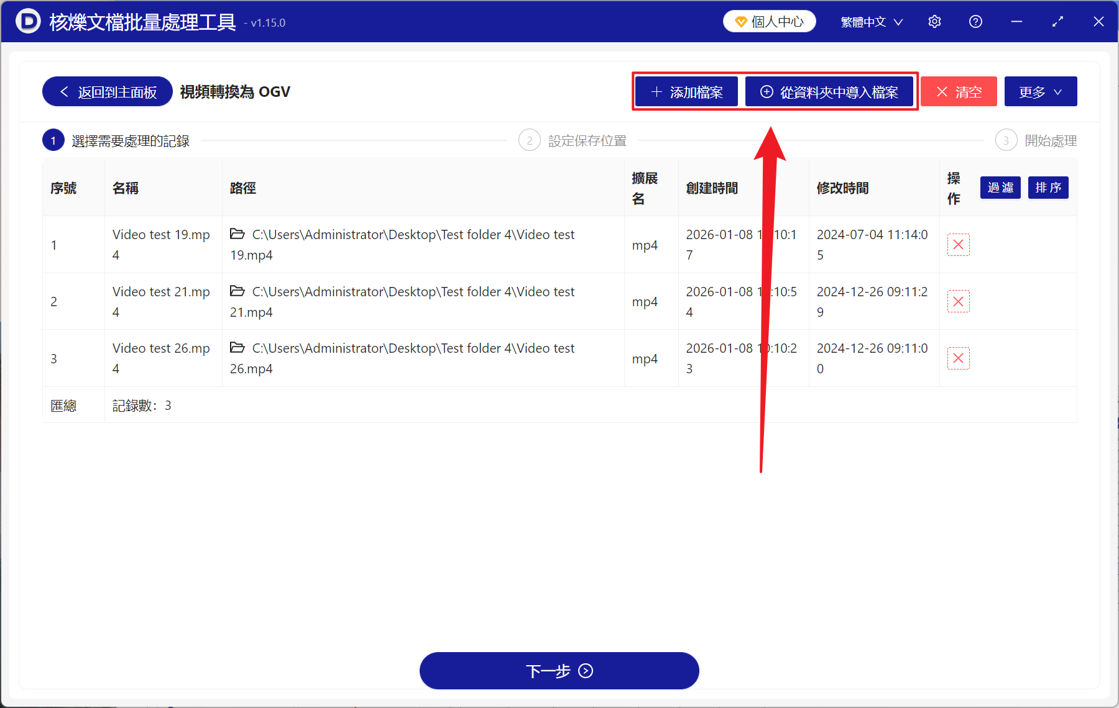Open the 過濾 filter option
This screenshot has width=1119, height=708.
tap(1000, 188)
